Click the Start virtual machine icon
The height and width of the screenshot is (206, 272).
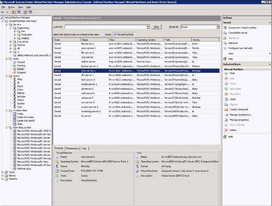[x=225, y=73]
